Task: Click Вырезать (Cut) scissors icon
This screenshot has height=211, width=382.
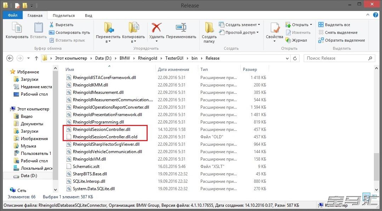Action: pyautogui.click(x=51, y=25)
